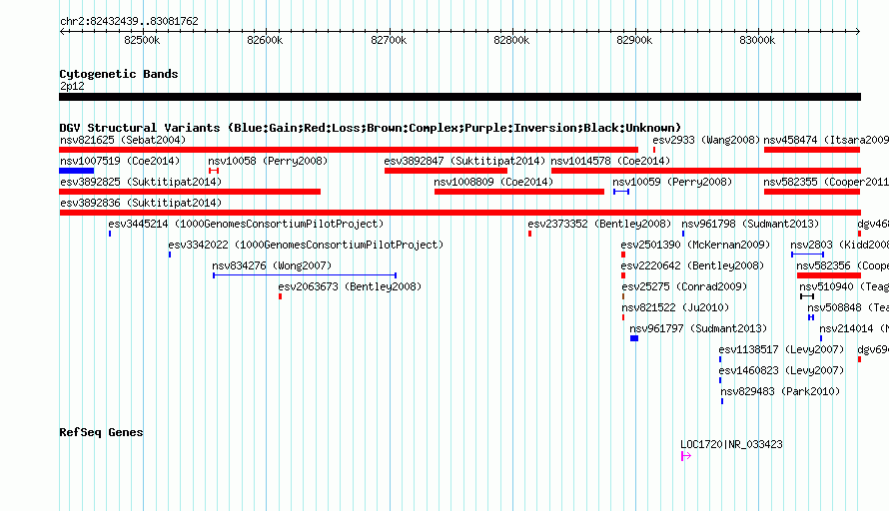Screen dimensions: 889x511
Task: Select the nsv834276 (Wong2007) blue span
Action: click(305, 275)
